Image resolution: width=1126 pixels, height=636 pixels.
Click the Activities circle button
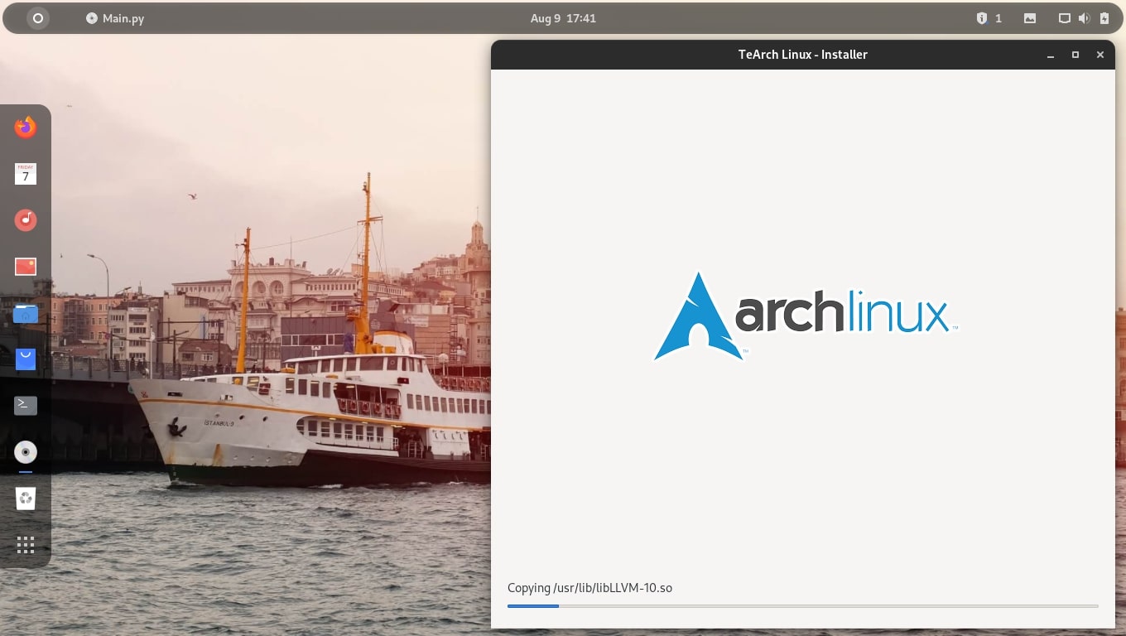click(38, 18)
